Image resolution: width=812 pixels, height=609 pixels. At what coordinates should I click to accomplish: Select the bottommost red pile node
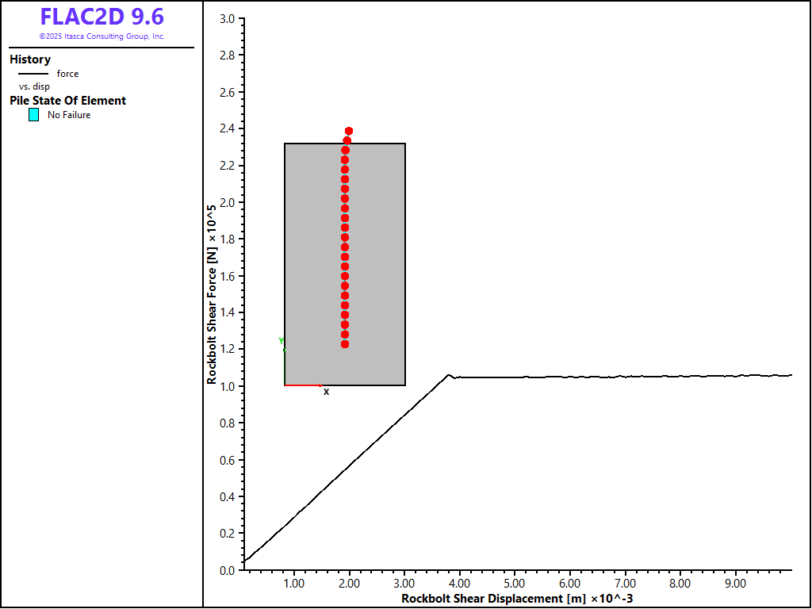345,344
